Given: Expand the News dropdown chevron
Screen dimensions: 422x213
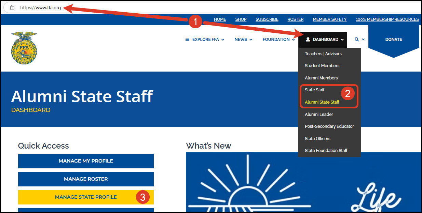Looking at the screenshot, I should tap(251, 40).
